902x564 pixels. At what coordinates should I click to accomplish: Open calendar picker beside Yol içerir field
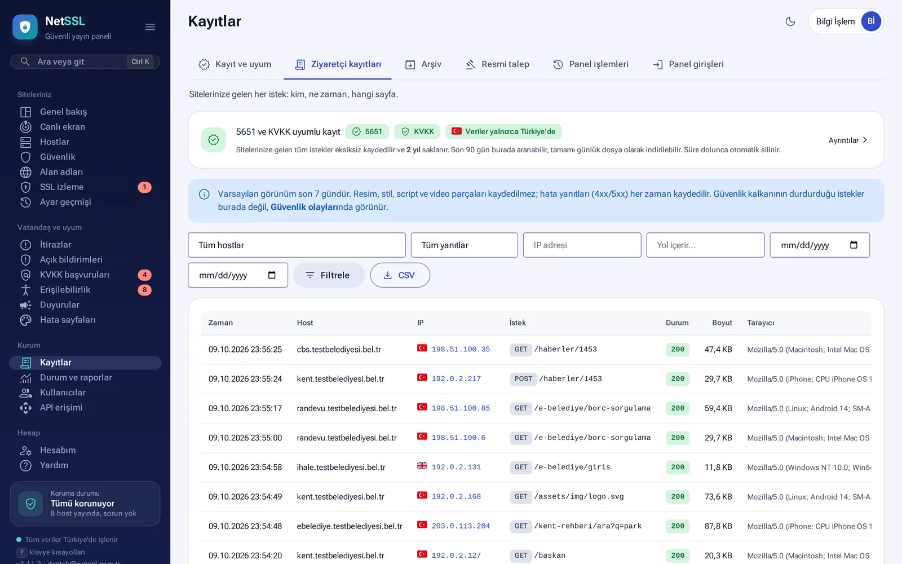coord(854,245)
